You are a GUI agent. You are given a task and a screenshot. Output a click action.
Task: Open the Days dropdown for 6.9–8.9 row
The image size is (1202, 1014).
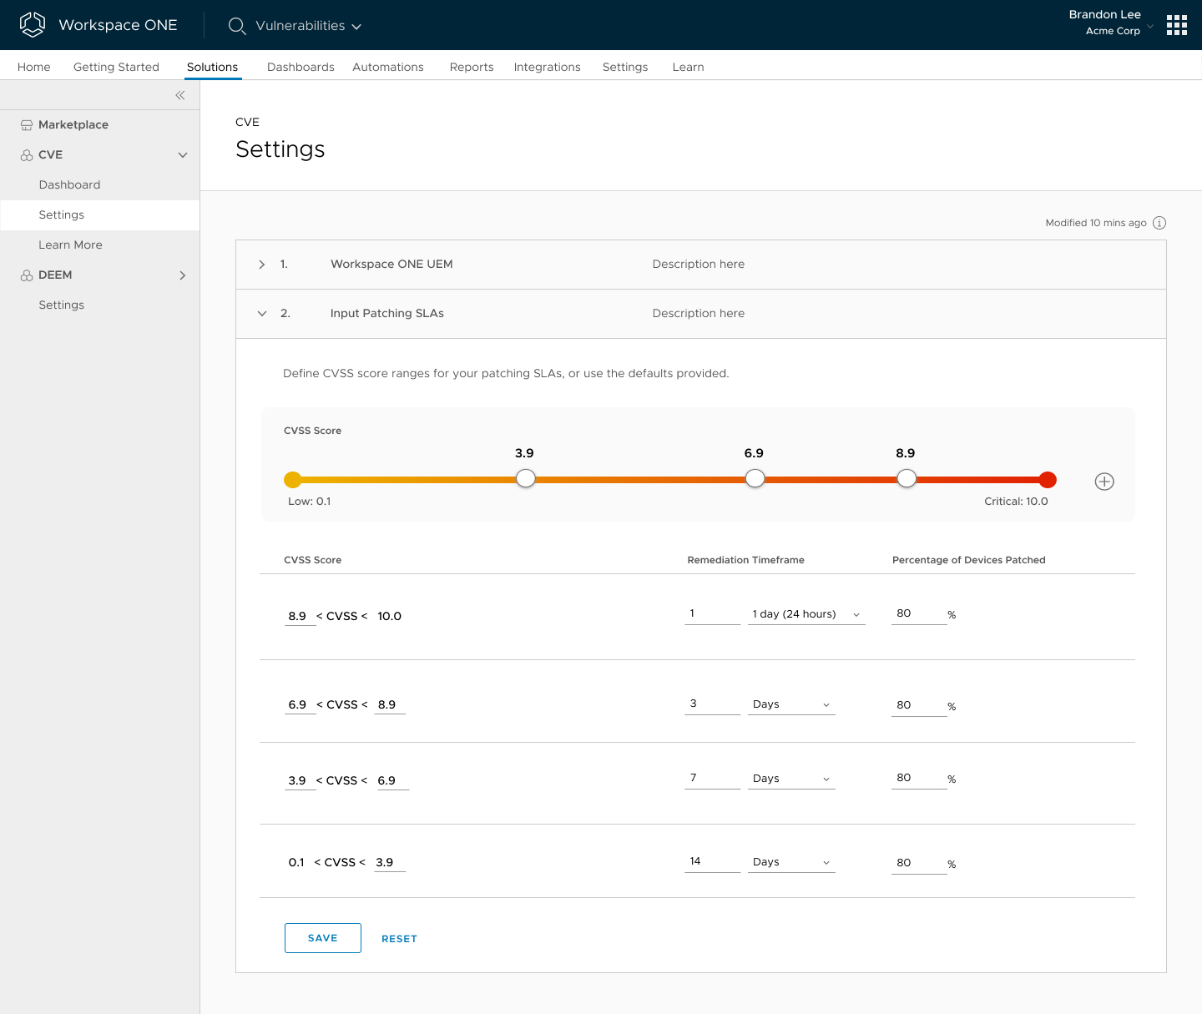pos(791,704)
